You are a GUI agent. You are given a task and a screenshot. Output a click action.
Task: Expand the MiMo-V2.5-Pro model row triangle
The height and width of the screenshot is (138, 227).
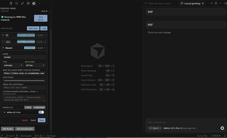coord(5,112)
